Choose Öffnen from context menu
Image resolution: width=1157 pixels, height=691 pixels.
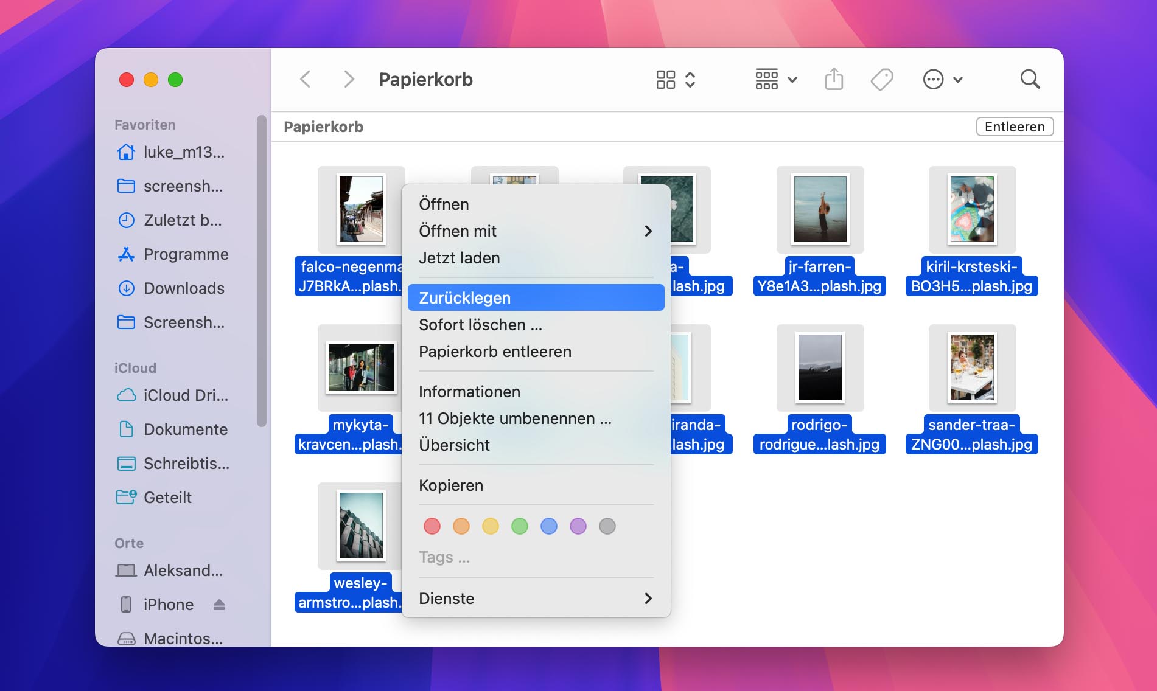[536, 204]
